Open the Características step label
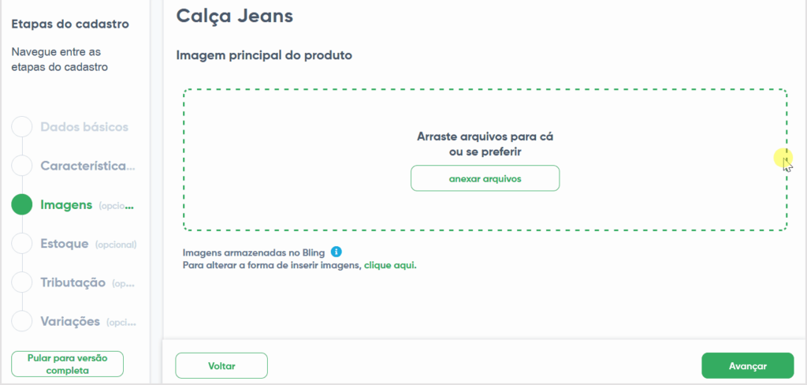807x385 pixels. [x=87, y=166]
